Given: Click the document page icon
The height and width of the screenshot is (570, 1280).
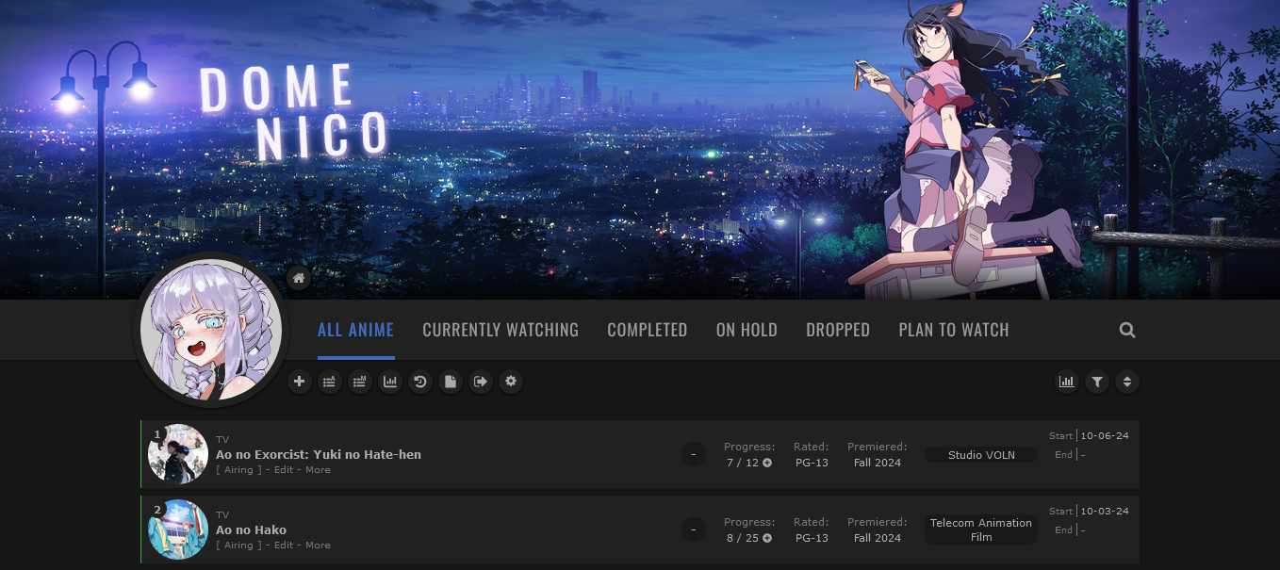Looking at the screenshot, I should [450, 382].
